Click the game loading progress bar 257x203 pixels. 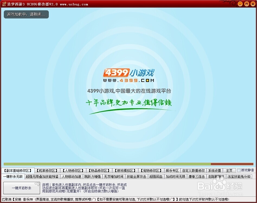[128, 164]
